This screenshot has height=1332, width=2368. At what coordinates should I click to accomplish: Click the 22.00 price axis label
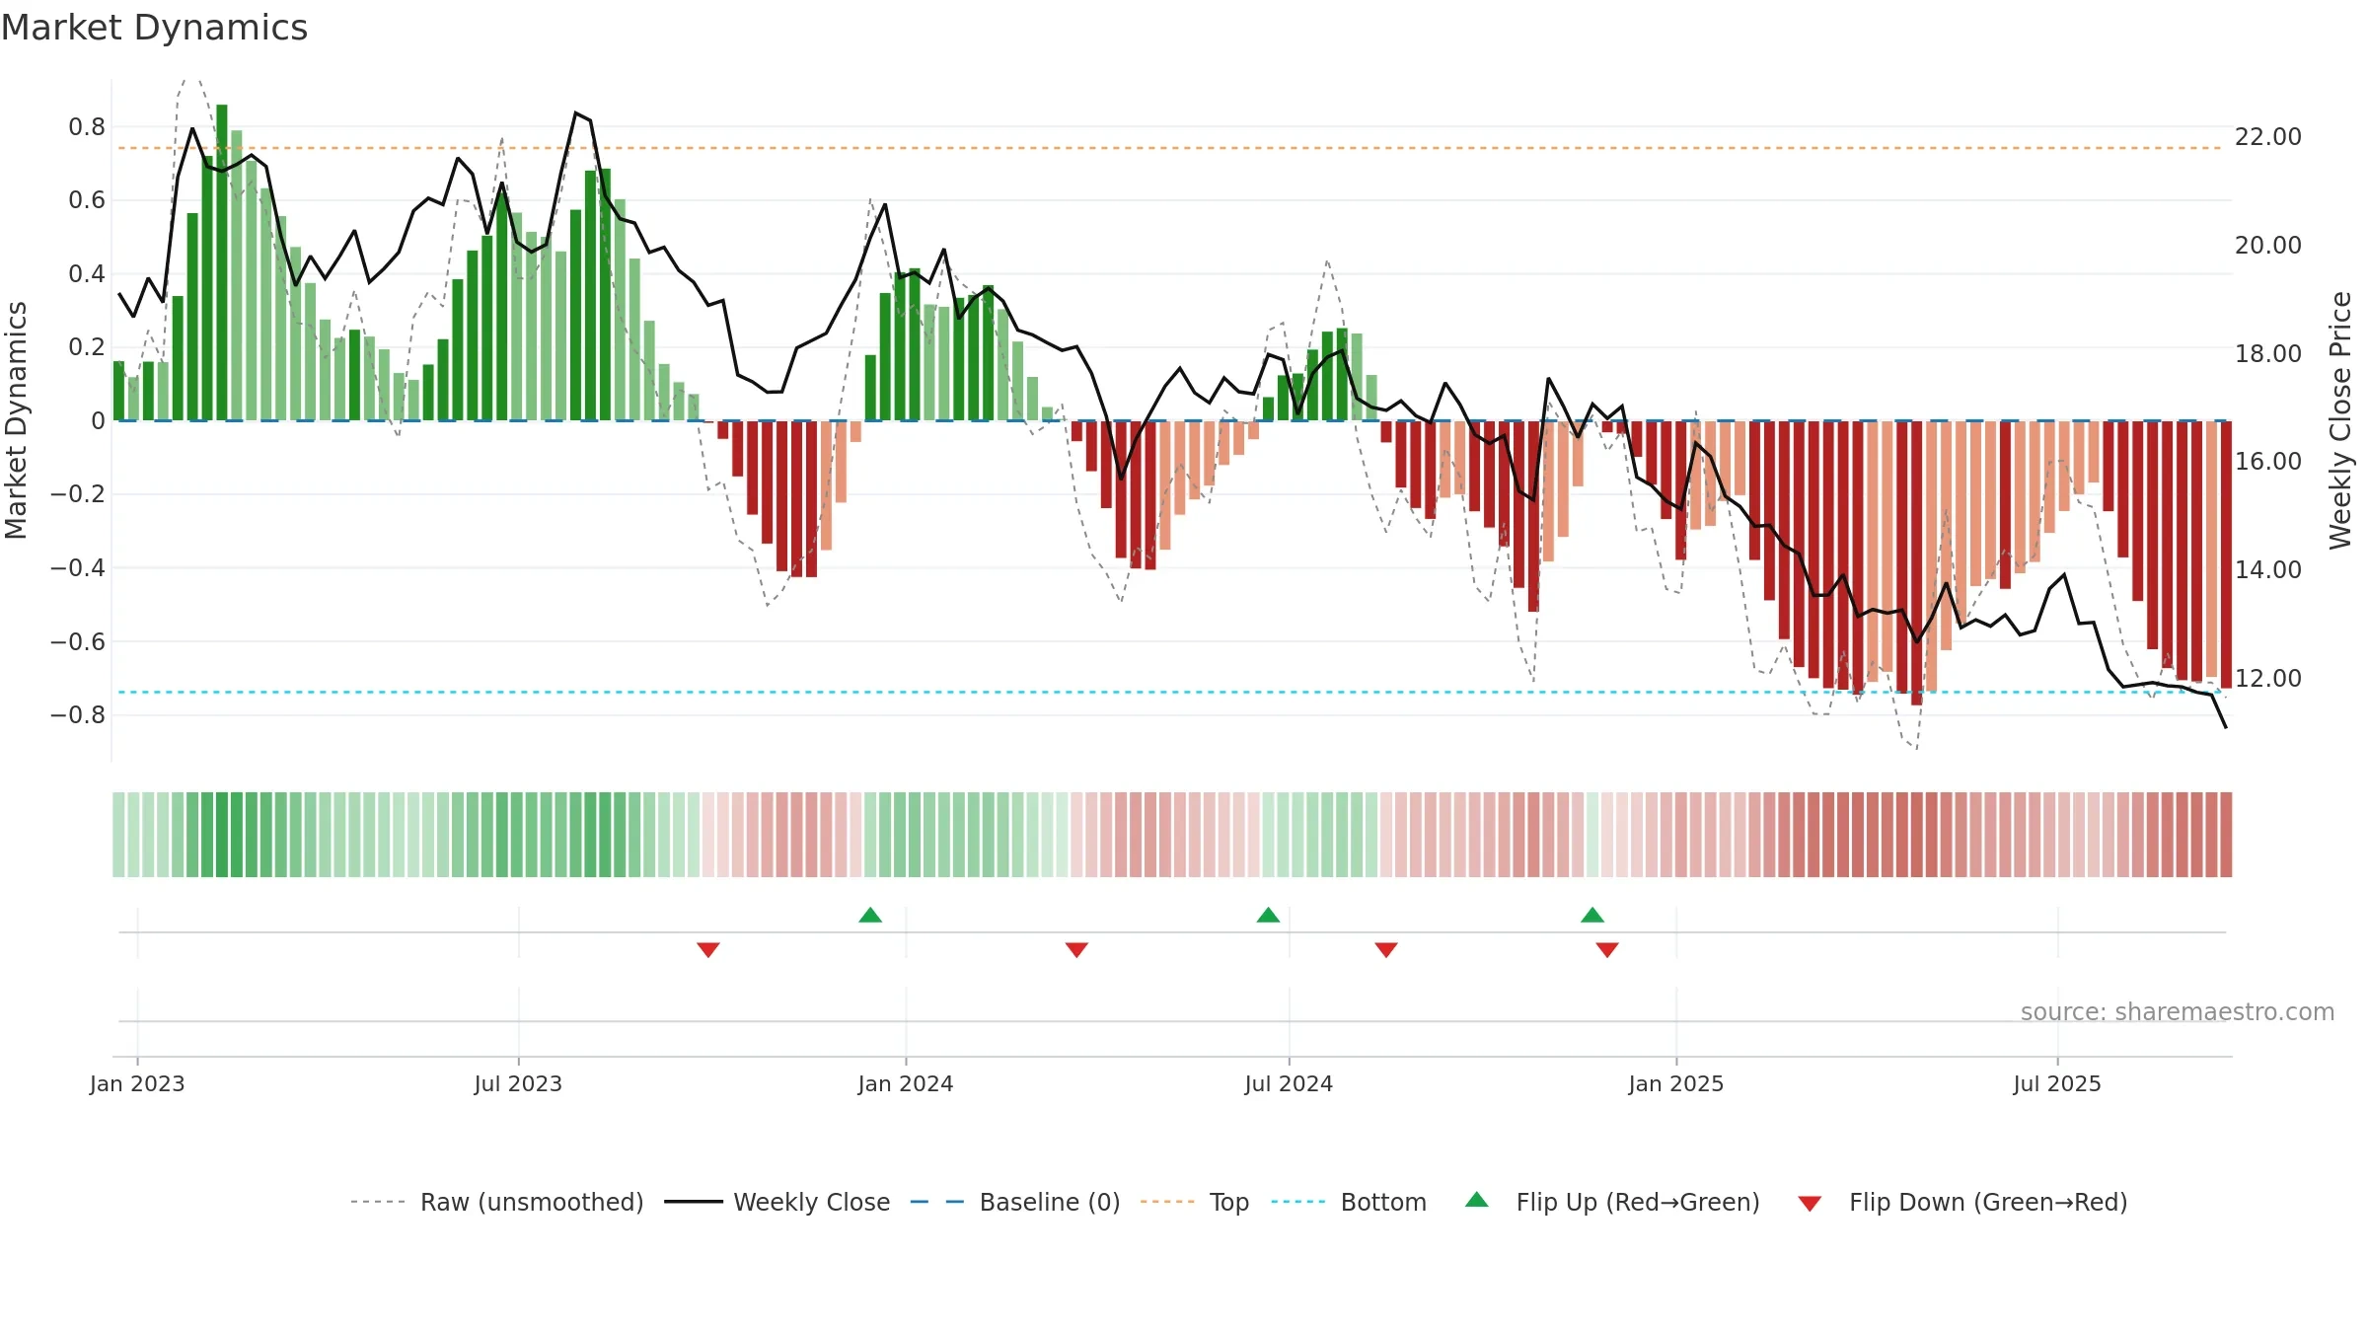point(2268,137)
